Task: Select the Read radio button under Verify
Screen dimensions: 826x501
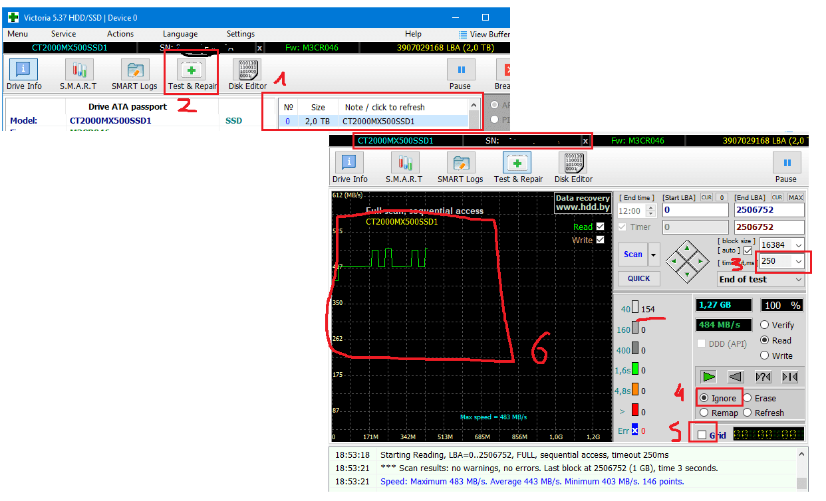Action: pyautogui.click(x=764, y=340)
